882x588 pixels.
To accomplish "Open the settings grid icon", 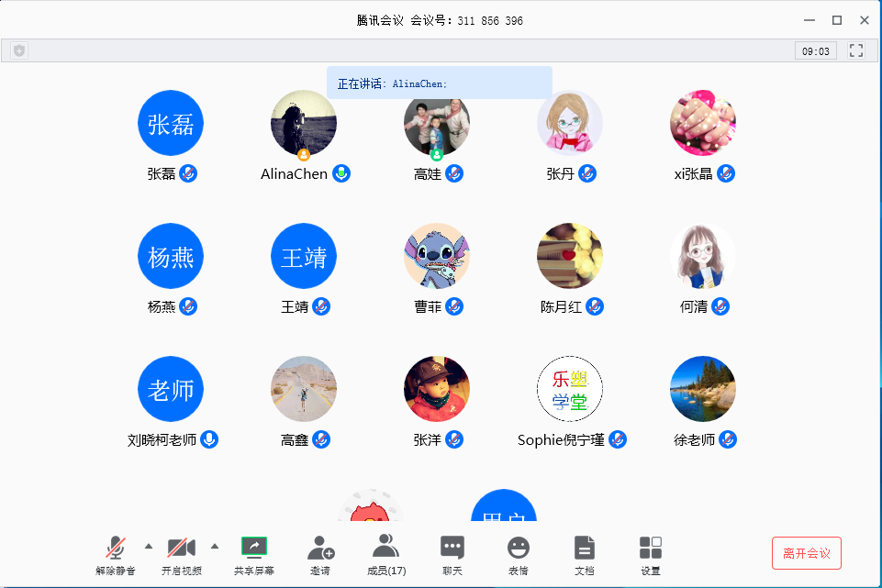I will [x=651, y=548].
